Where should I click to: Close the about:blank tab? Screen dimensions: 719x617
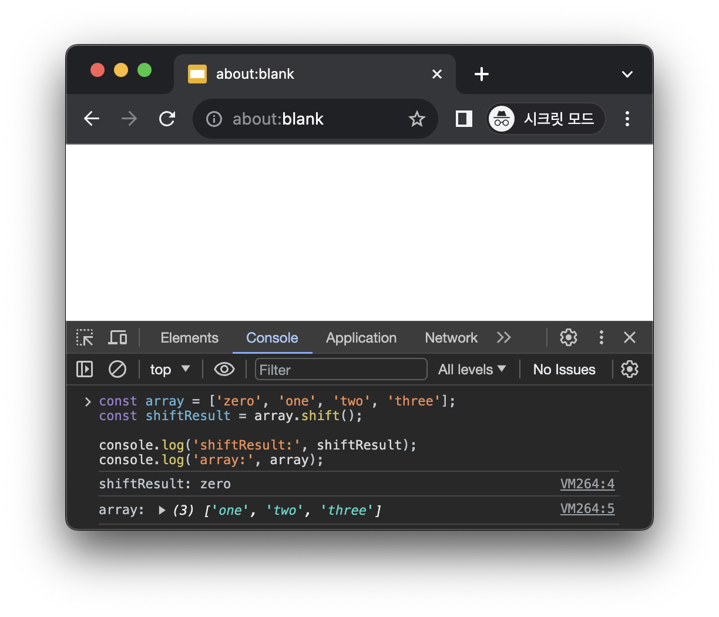coord(437,74)
